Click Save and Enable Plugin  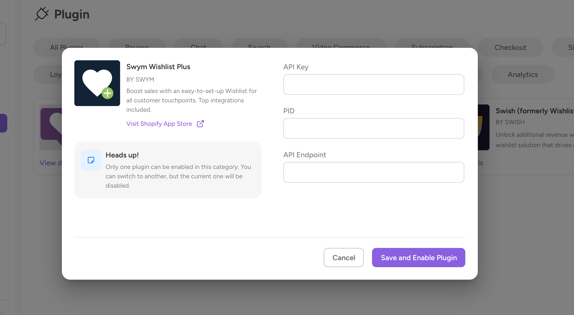pos(418,258)
